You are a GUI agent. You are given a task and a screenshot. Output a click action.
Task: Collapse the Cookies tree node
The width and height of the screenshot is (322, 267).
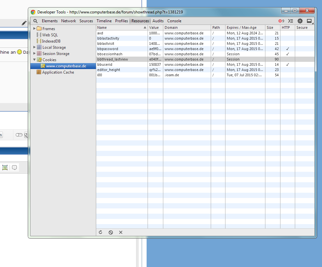tap(34, 60)
